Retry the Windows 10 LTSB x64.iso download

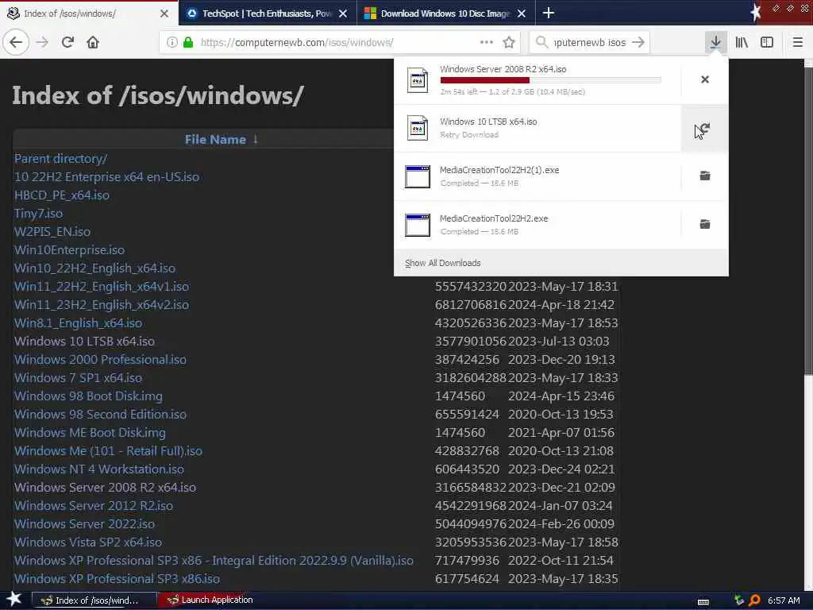click(705, 129)
